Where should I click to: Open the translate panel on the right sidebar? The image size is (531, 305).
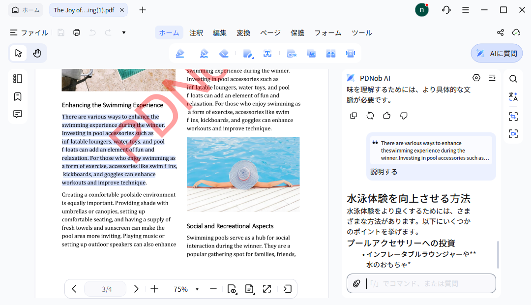pos(513,97)
